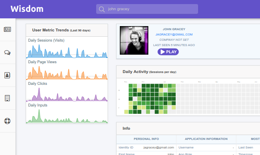Open the companies building sidebar icon
Screen dimensions: 260x155
coord(7,98)
